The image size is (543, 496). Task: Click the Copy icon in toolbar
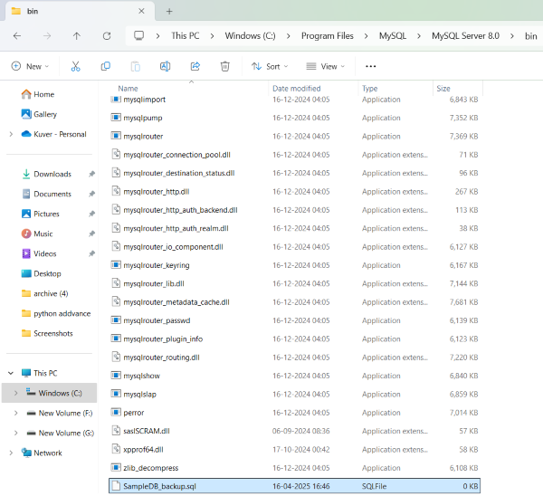coord(106,66)
